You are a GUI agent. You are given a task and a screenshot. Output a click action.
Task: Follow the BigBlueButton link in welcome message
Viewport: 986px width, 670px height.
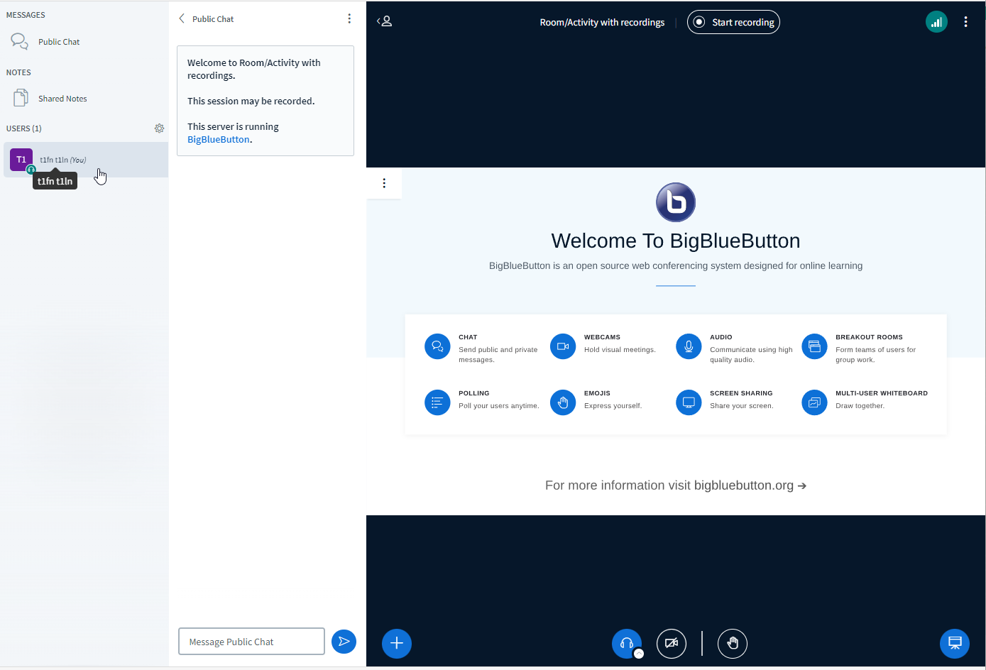click(x=219, y=140)
